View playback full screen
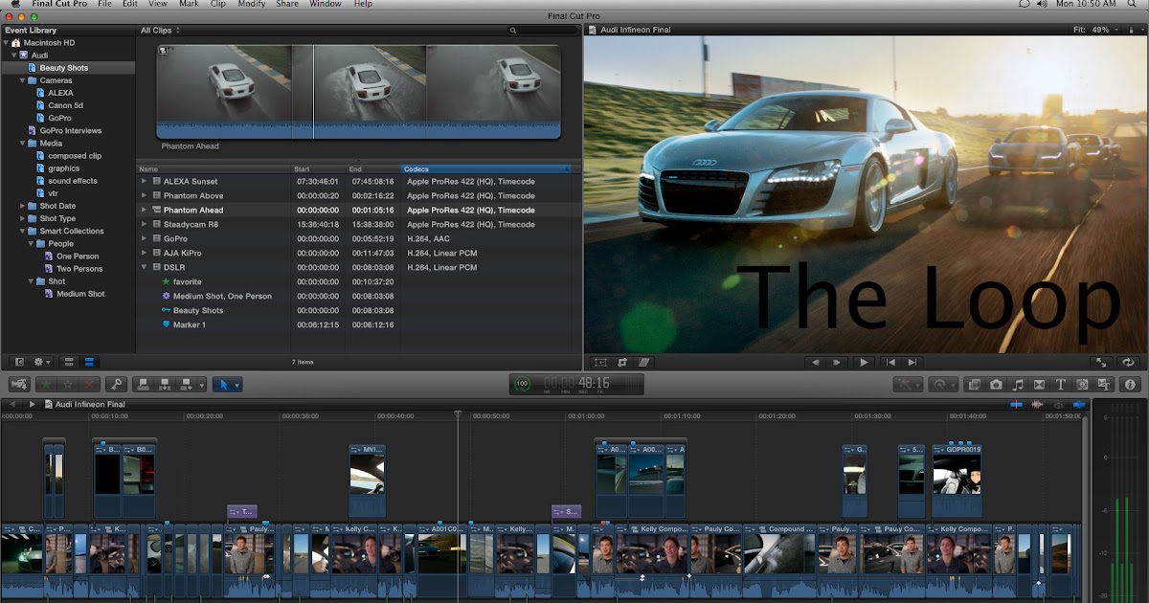Screen dimensions: 1149x603 (x=1100, y=362)
